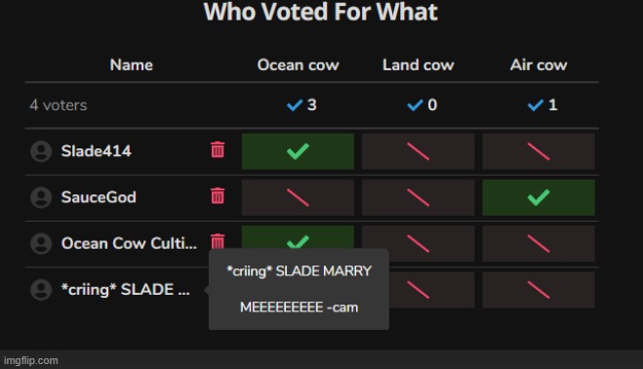Click the Ocean cow column header
The width and height of the screenshot is (643, 369).
(299, 64)
